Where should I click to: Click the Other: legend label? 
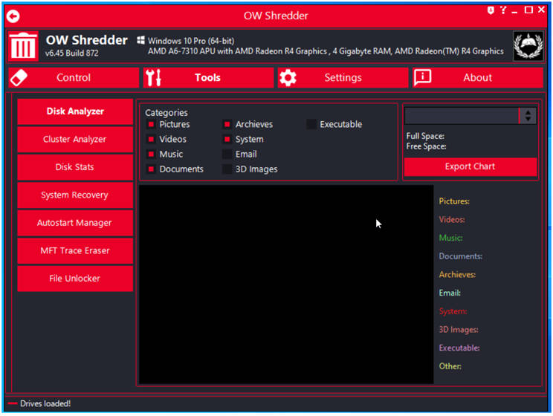(450, 366)
